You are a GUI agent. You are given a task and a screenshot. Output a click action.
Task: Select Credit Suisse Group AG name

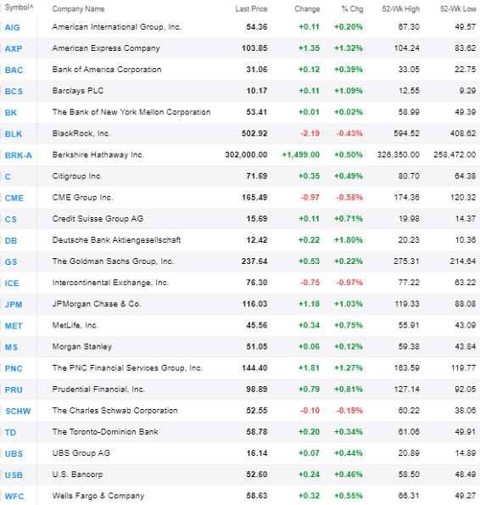(98, 218)
